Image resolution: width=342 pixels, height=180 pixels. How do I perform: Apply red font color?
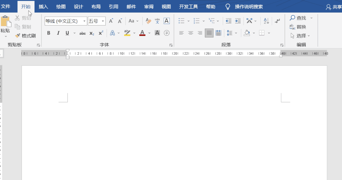(142, 33)
